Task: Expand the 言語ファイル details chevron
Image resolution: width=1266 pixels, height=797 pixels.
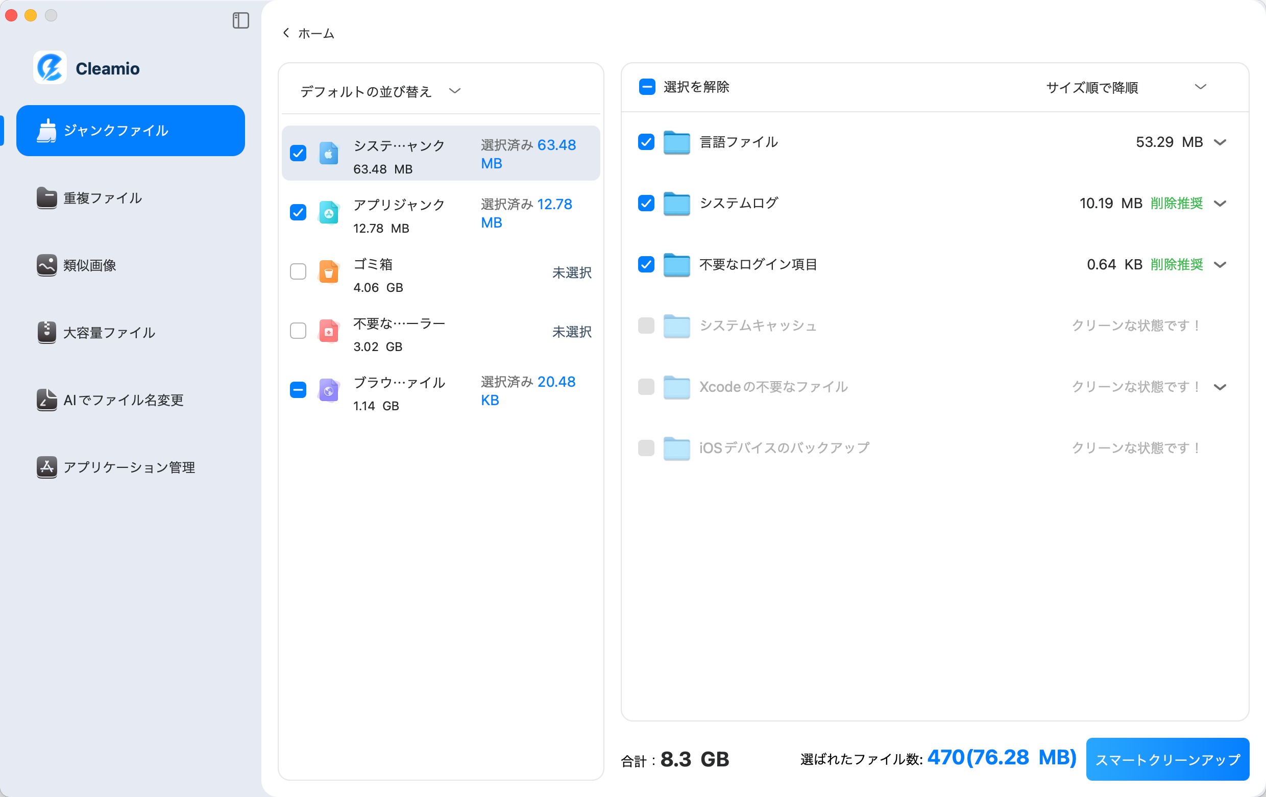Action: tap(1221, 142)
